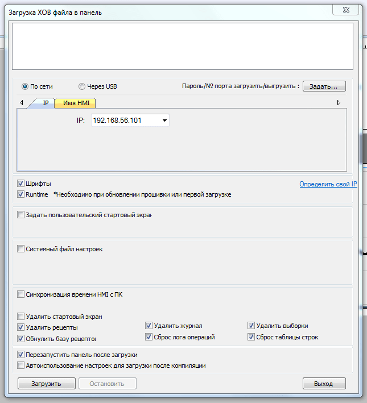
Task: Toggle Перезапустить панель после загрузки
Action: [x=21, y=355]
